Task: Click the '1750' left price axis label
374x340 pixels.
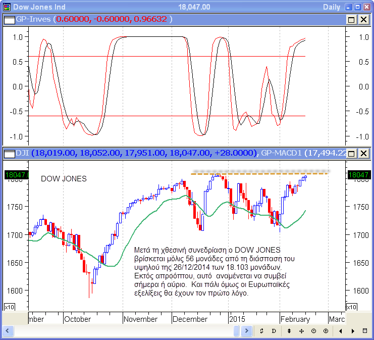Action: (15, 207)
